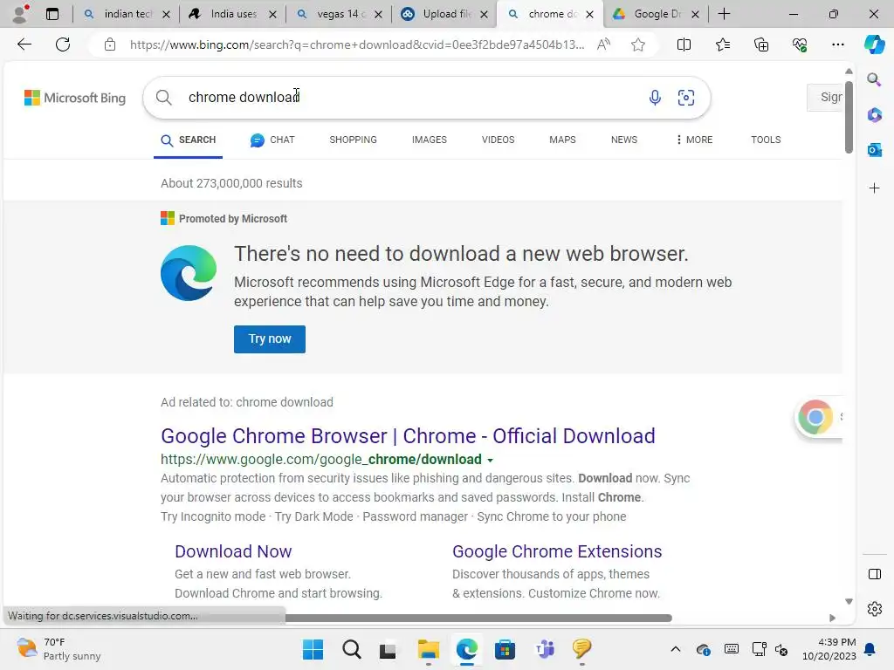894x670 pixels.
Task: Open the Edge profile icon
Action: [21, 14]
